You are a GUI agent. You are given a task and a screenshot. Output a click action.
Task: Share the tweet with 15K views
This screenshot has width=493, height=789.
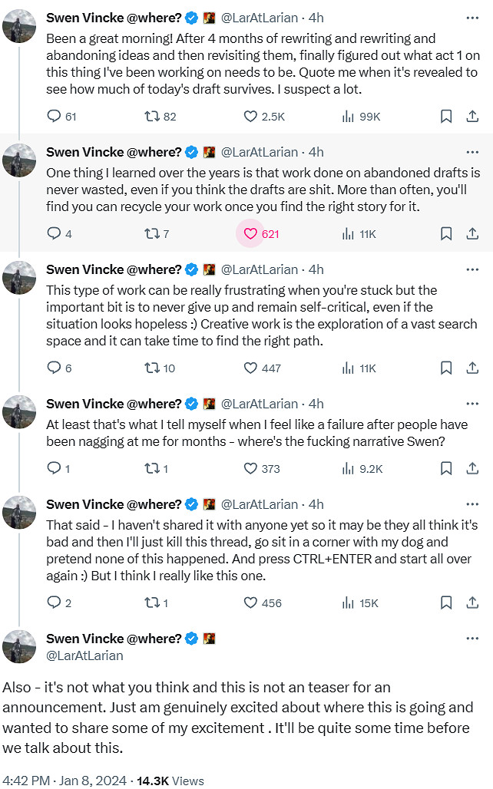coord(473,603)
